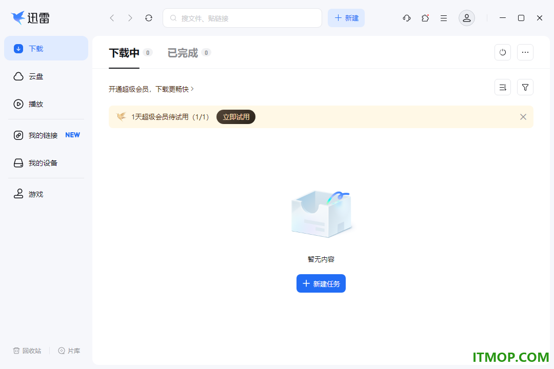The width and height of the screenshot is (554, 369).
Task: Click the film icon beside 片库
Action: tap(62, 351)
